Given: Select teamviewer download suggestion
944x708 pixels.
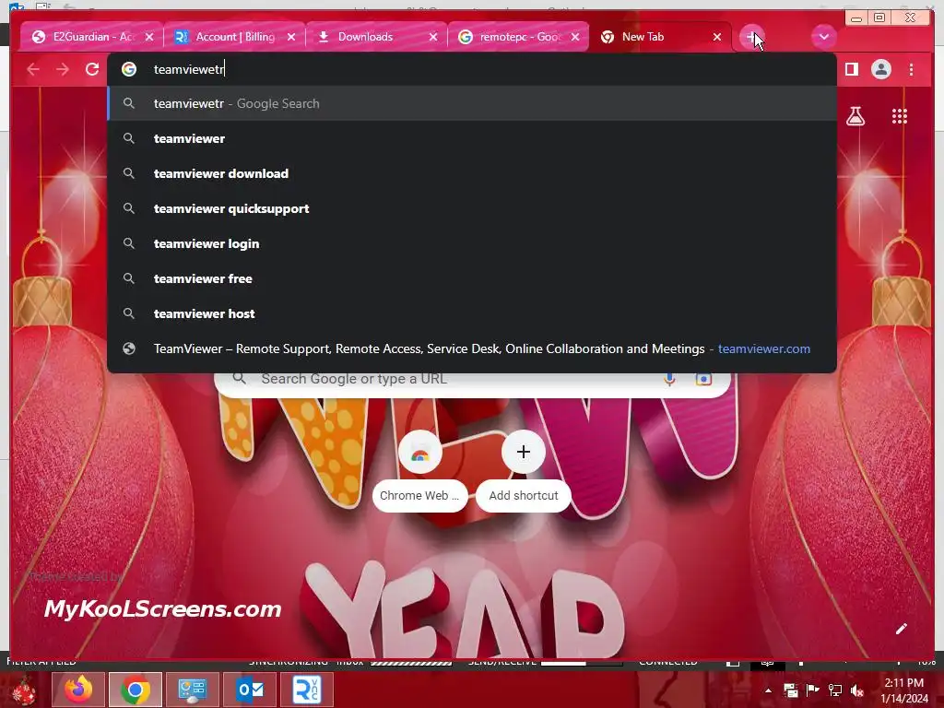Looking at the screenshot, I should coord(472,173).
